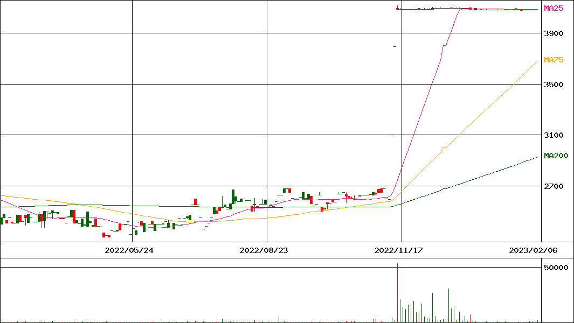Click the MA200 legend label
Viewport: 574px width, 323px height.
coord(556,156)
